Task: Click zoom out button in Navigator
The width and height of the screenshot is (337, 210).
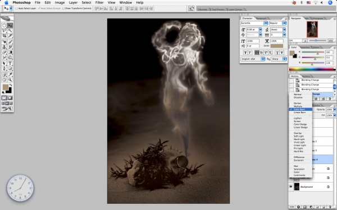Action: point(305,40)
